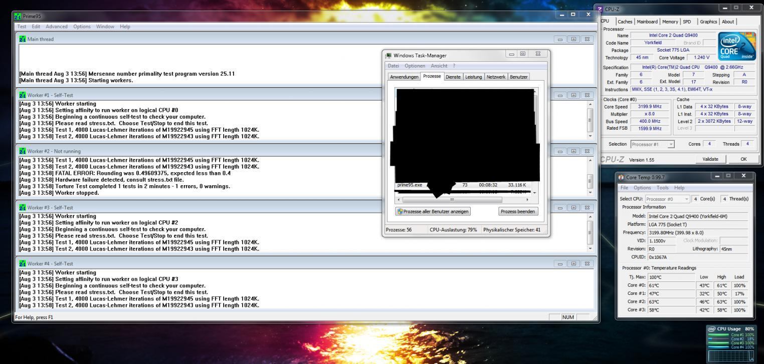Viewport: 764px width, 364px height.
Task: Click the Tj. Max 100°C field
Action: tap(672, 276)
